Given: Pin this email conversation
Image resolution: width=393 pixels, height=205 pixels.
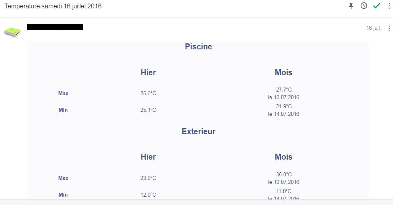Looking at the screenshot, I should point(351,6).
